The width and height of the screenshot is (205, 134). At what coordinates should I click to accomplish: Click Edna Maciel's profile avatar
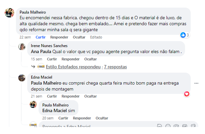pos(22,78)
